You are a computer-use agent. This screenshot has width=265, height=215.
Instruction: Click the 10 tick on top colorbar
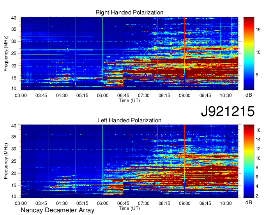258,52
